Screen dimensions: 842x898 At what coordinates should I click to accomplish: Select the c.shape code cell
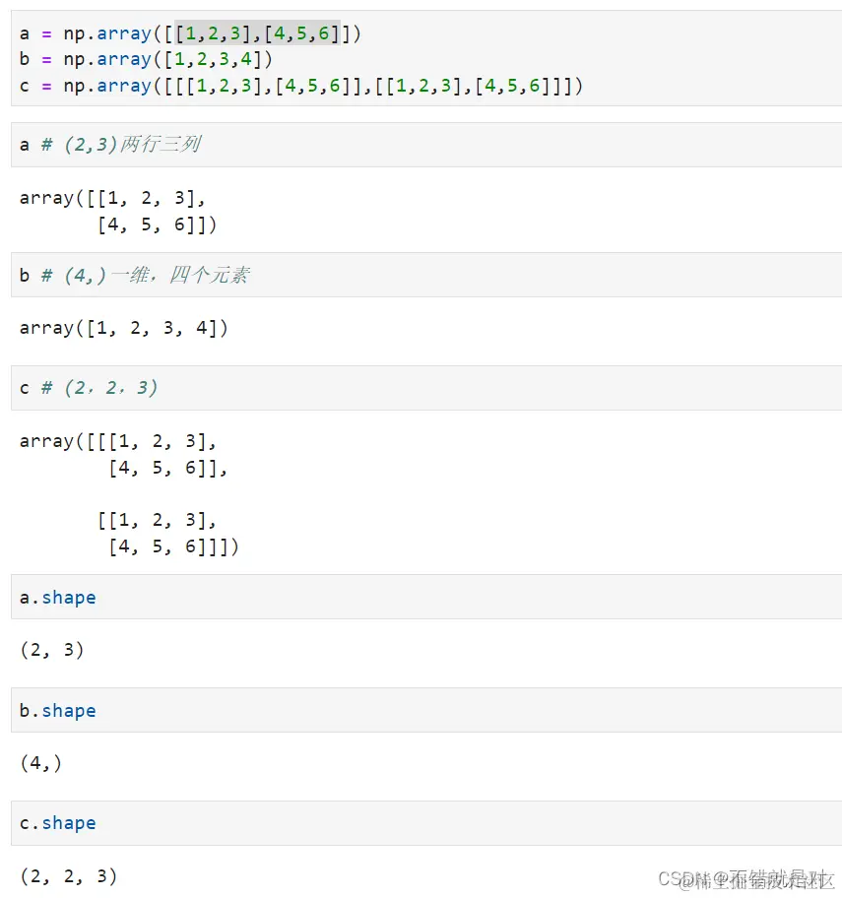point(425,823)
